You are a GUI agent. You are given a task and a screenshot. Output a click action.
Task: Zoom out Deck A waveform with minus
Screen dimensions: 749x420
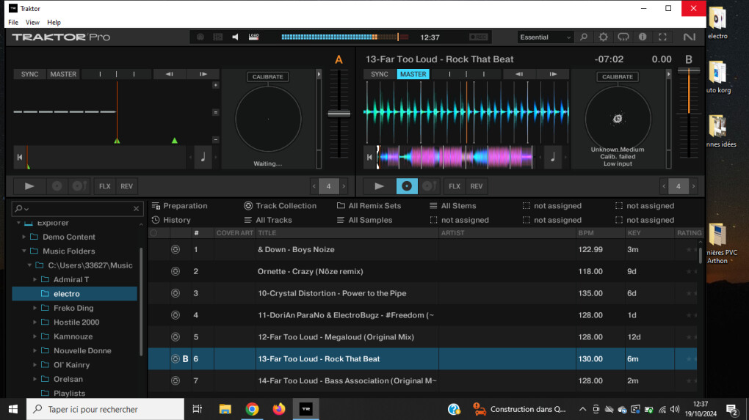click(x=215, y=140)
